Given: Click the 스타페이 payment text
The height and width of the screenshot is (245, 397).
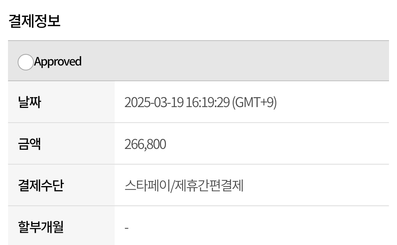Looking at the screenshot, I should click(147, 185).
